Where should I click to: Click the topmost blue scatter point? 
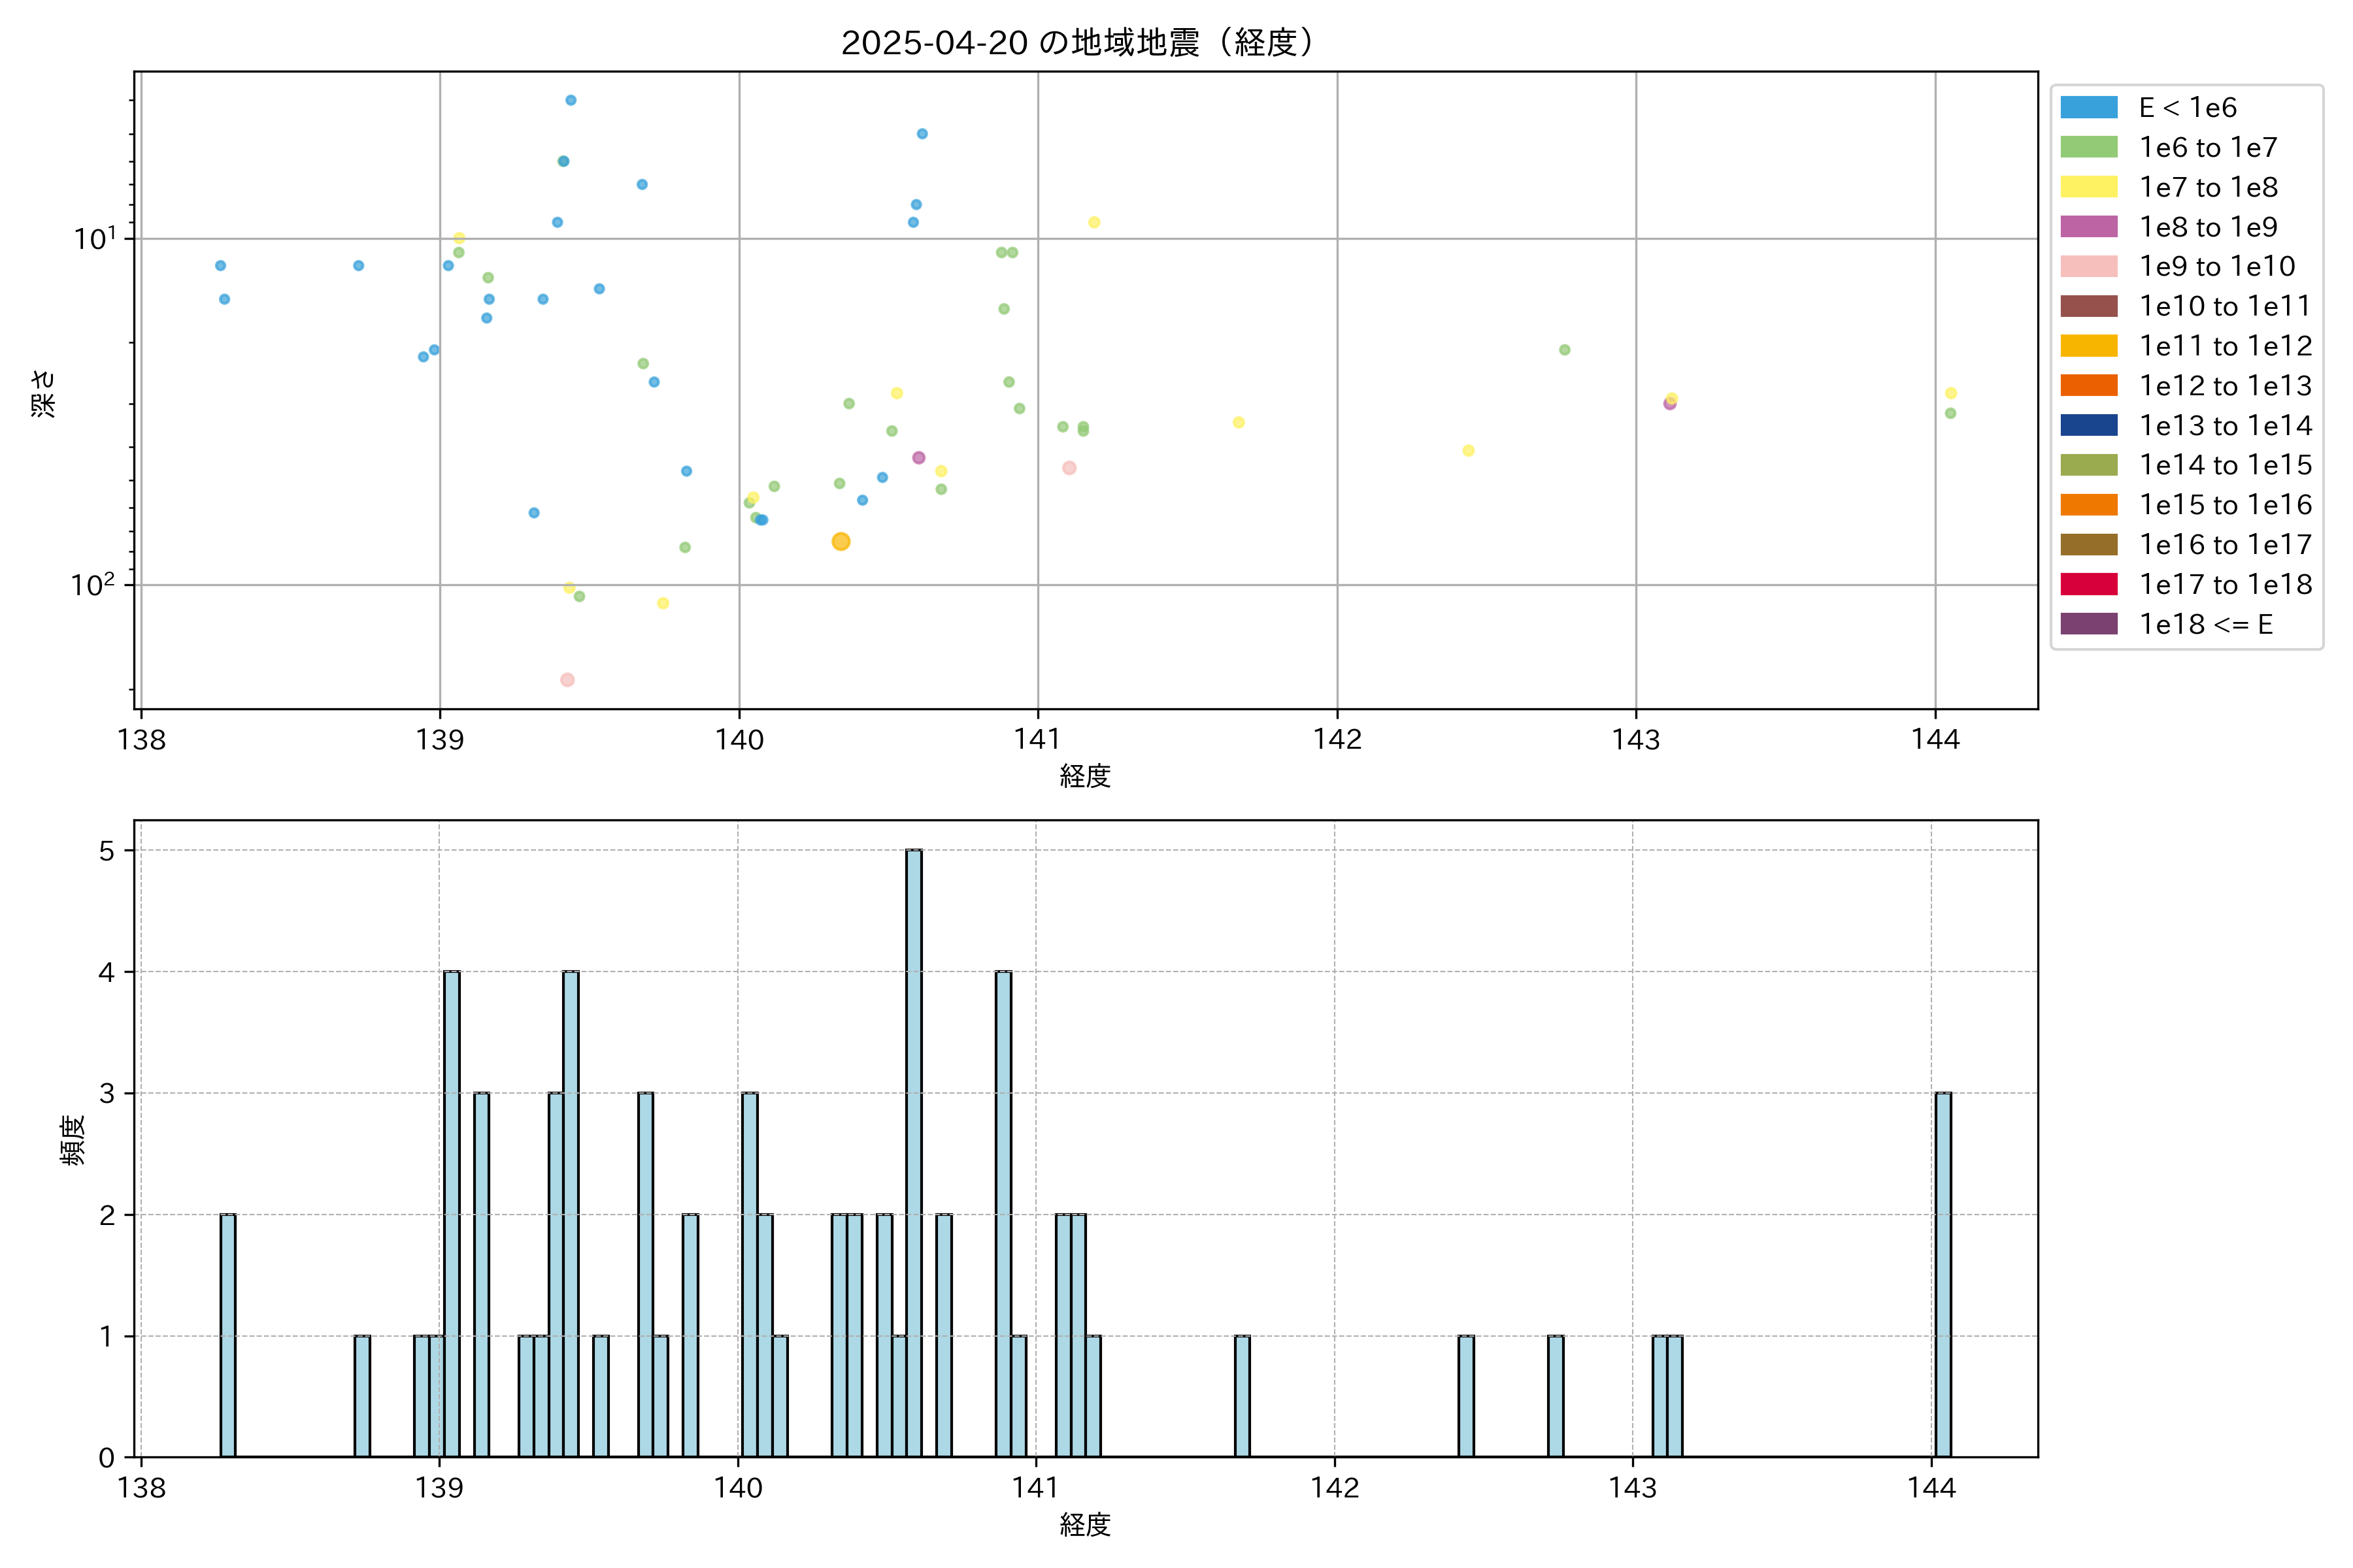point(570,100)
